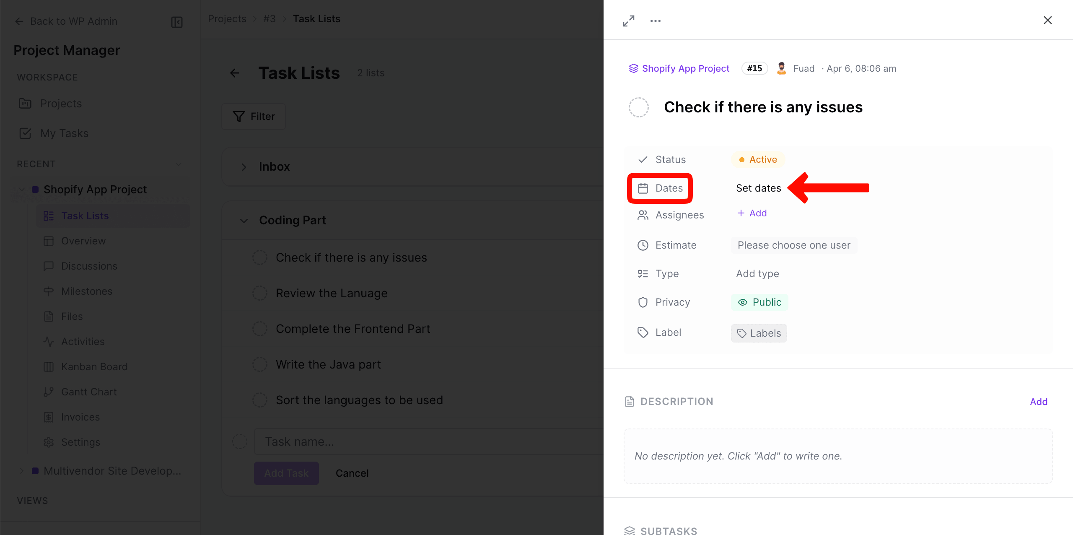Viewport: 1073px width, 535px height.
Task: Mark the task complete via title circle
Action: click(x=638, y=107)
